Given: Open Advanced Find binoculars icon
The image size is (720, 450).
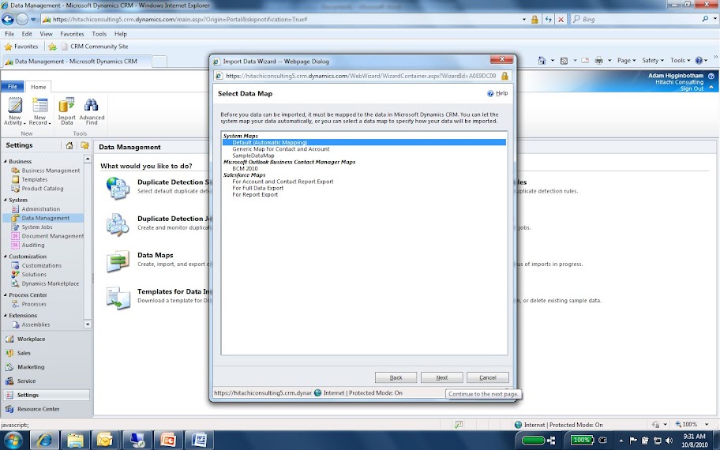Looking at the screenshot, I should [x=92, y=106].
